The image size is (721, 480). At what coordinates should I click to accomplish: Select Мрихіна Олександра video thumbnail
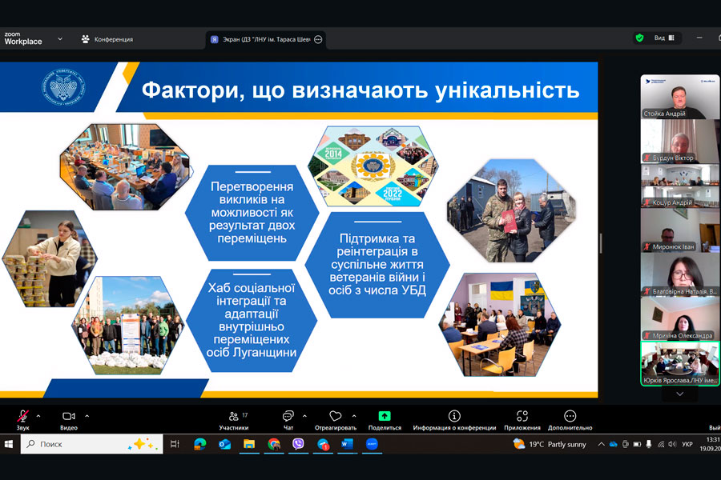pos(679,319)
